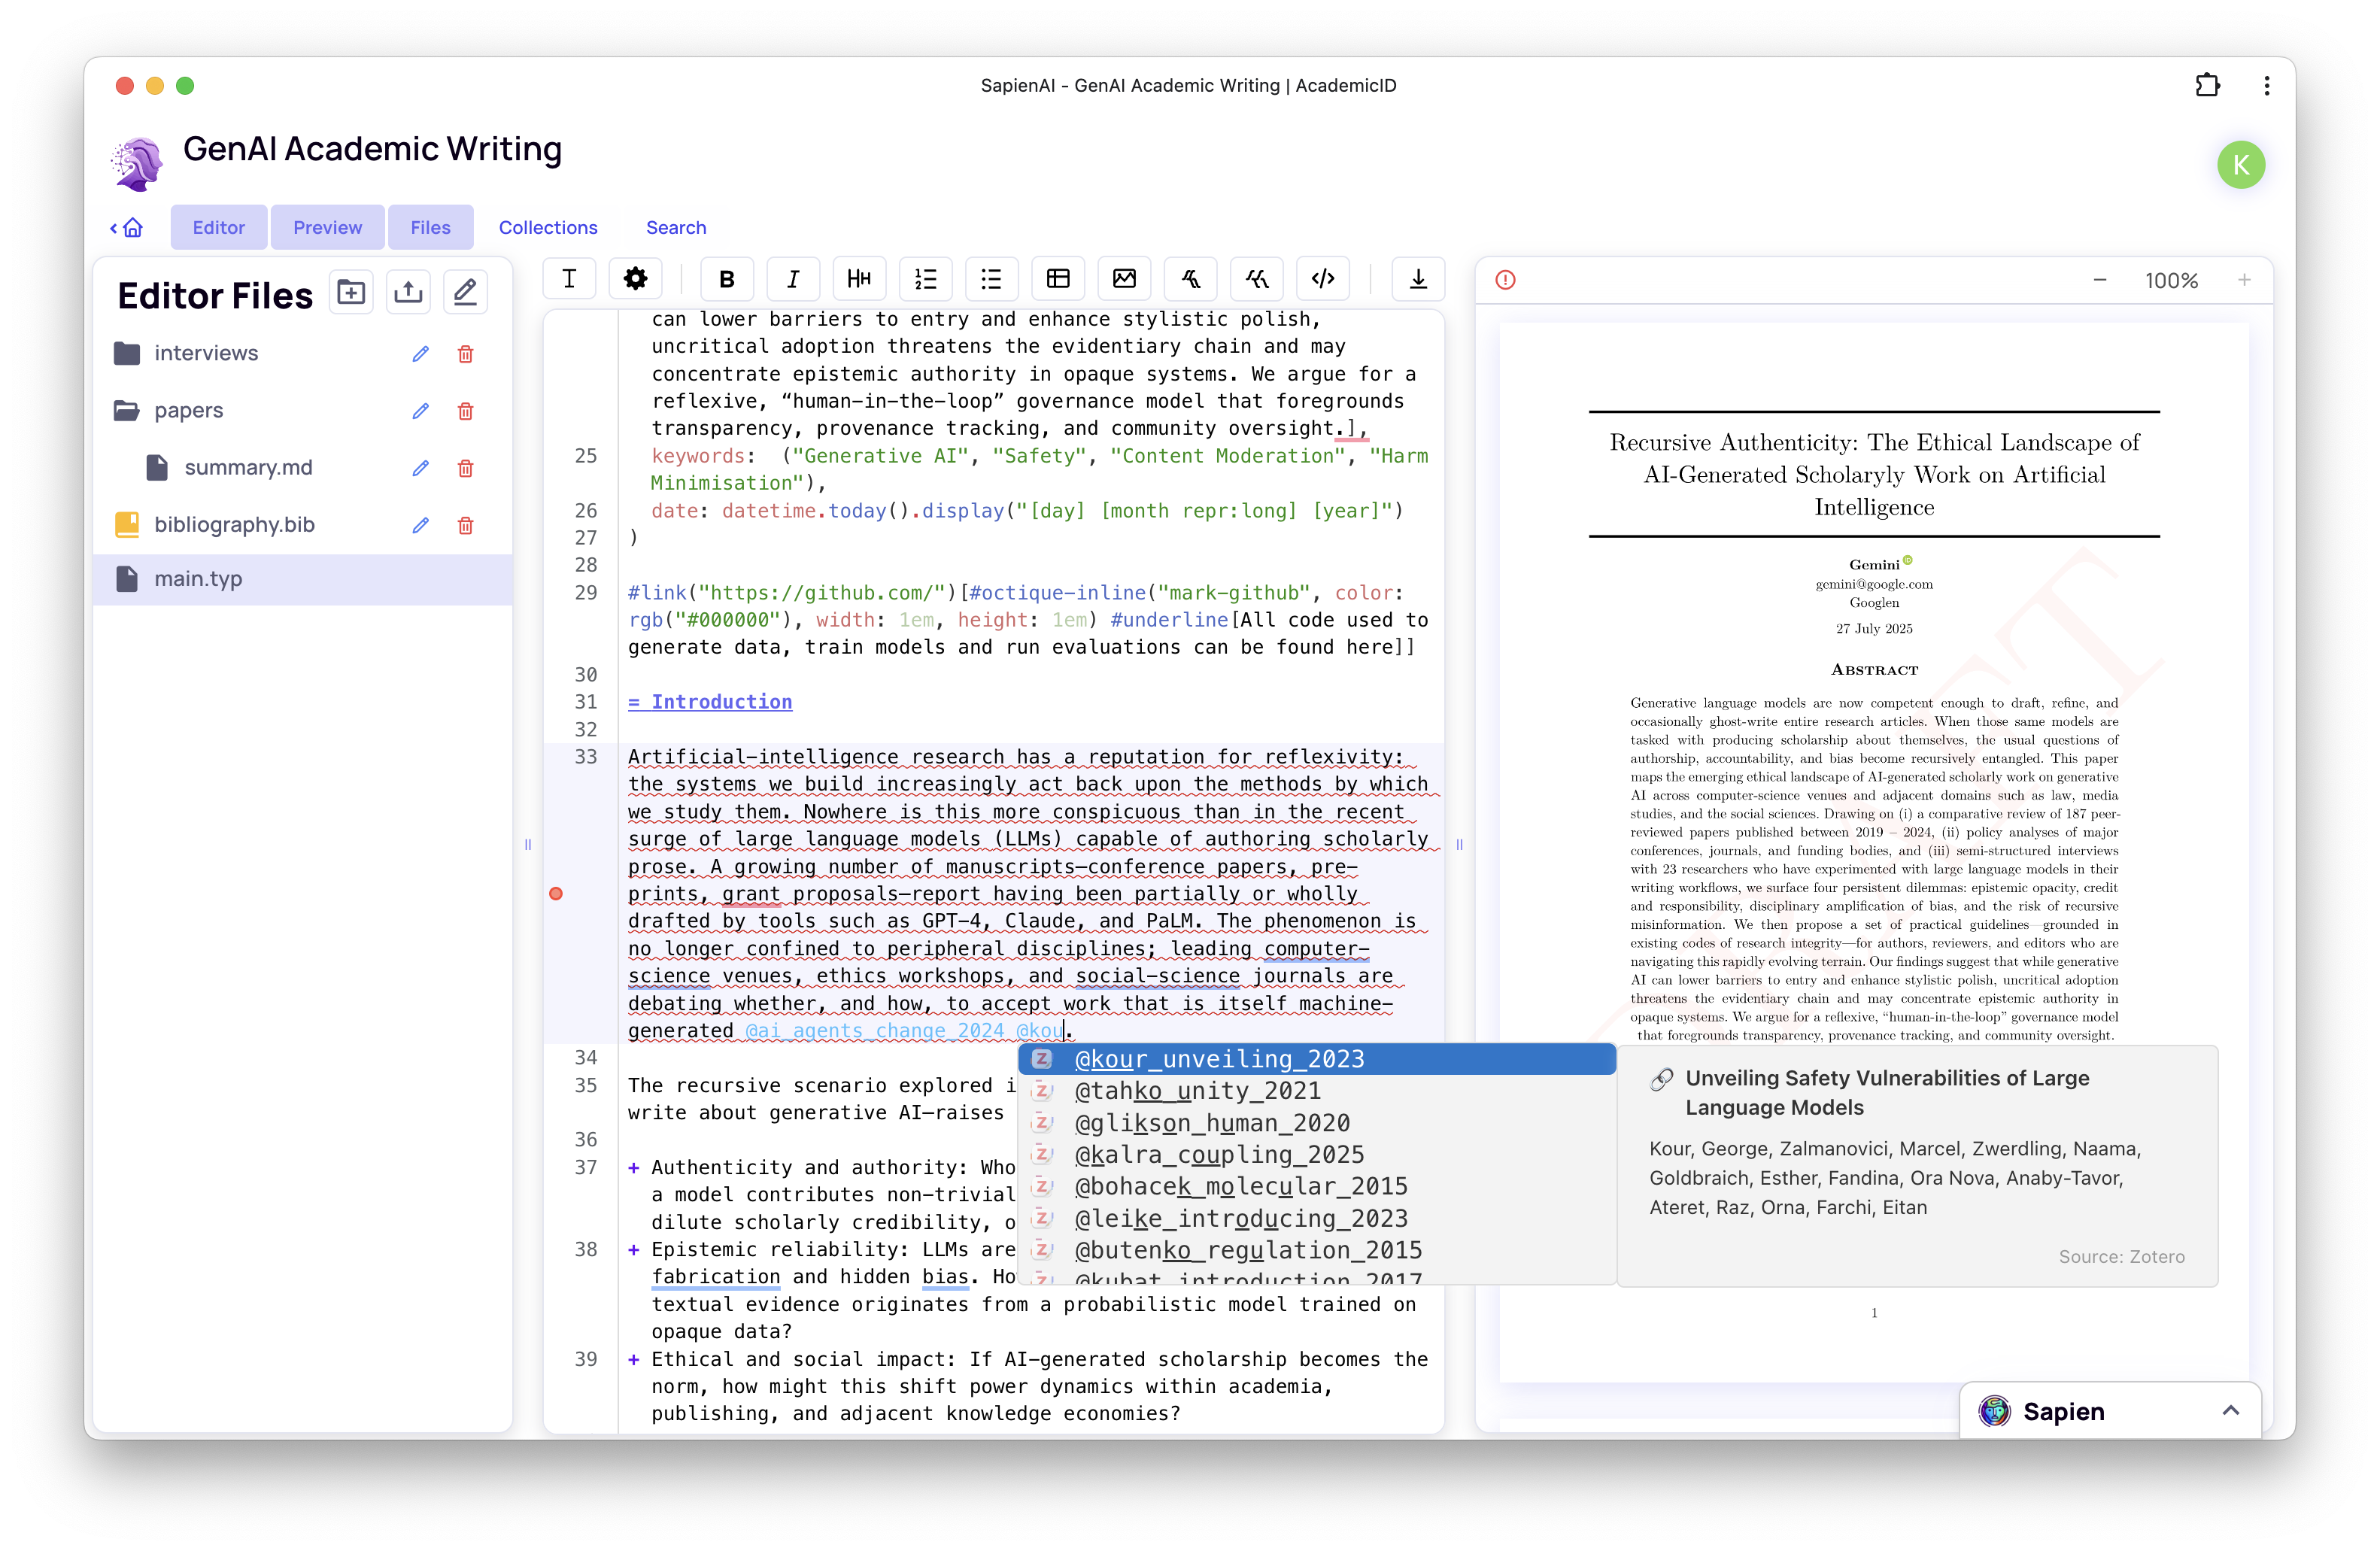Open browser extensions puzzle icon
Viewport: 2380px width, 1551px height.
(2207, 86)
